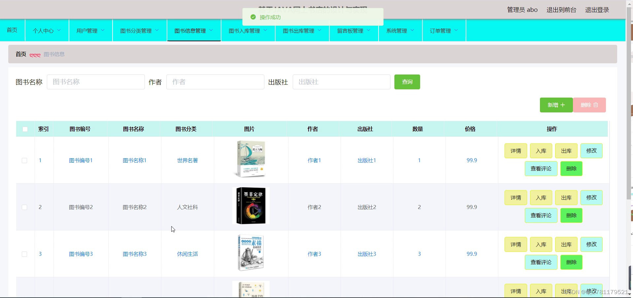This screenshot has width=633, height=298.
Task: Expand the 留言板管理 menu chevron
Action: click(368, 30)
